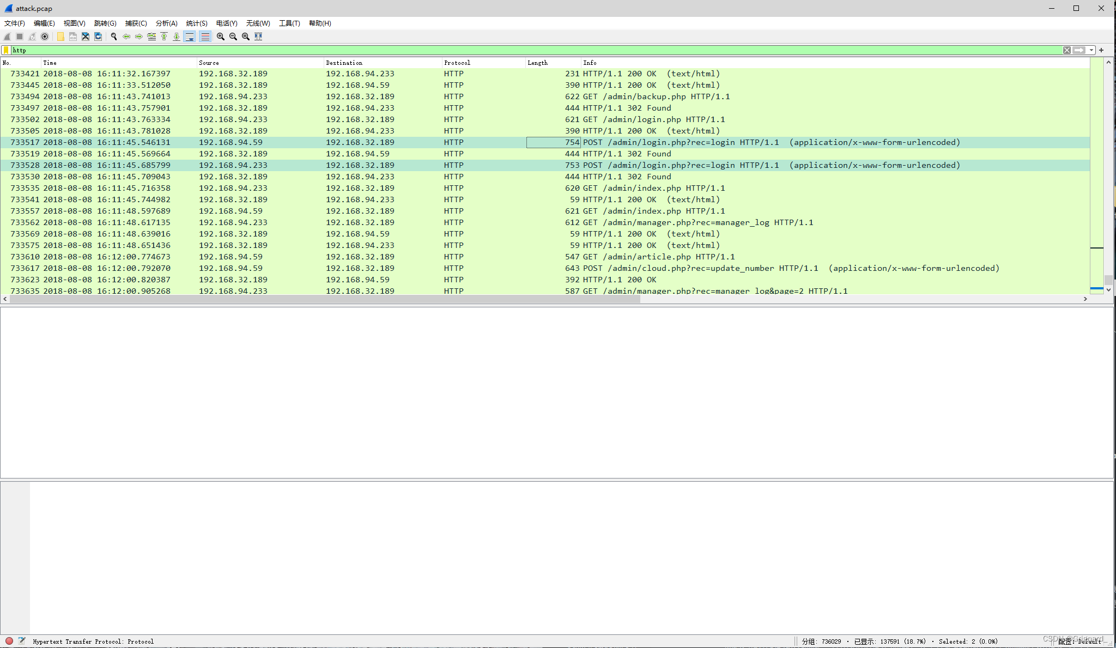This screenshot has width=1116, height=648.
Task: Reload the capture file icon
Action: (x=98, y=37)
